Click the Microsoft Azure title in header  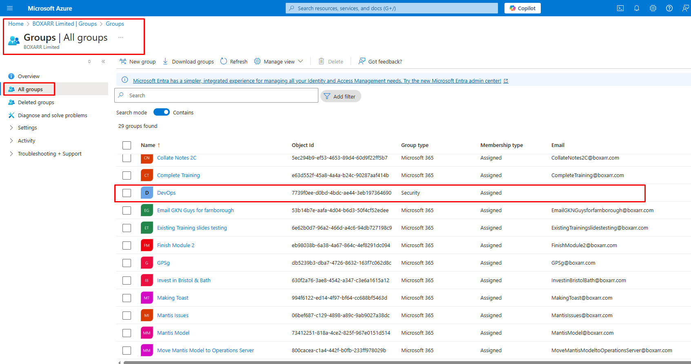50,8
